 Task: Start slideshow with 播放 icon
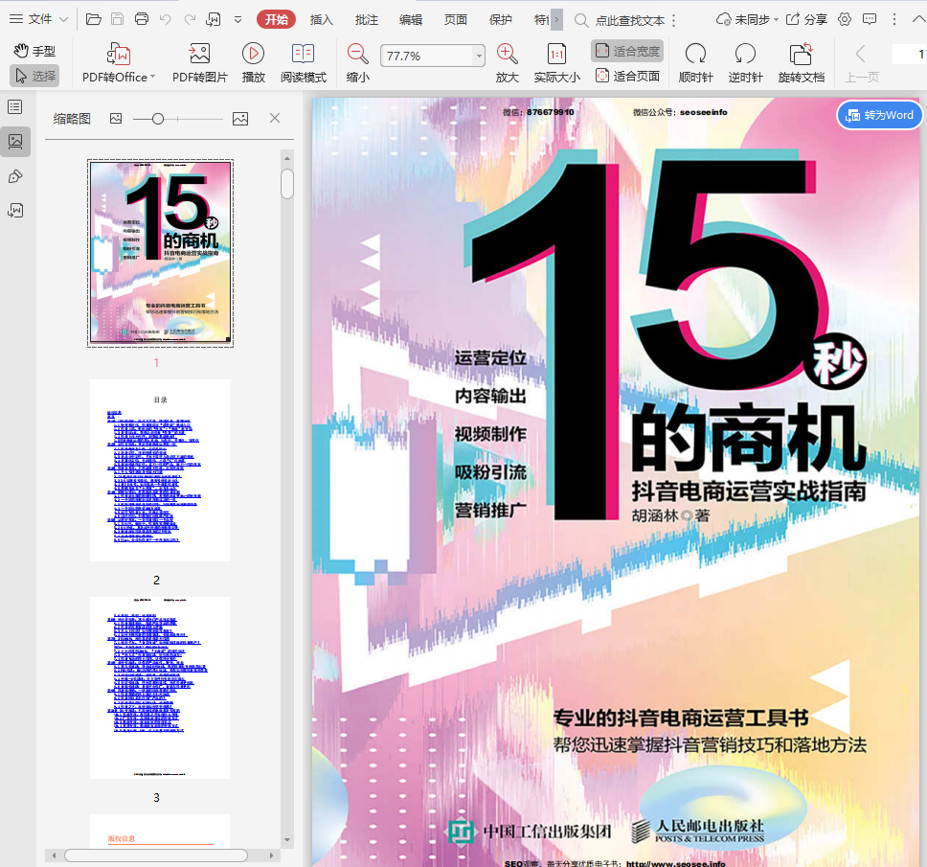click(253, 55)
